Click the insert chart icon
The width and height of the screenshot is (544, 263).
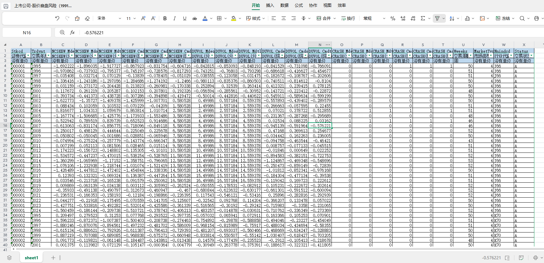467,18
